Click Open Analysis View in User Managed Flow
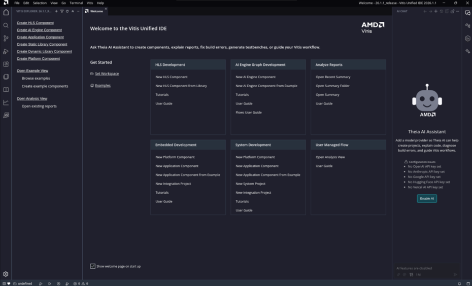 330,157
